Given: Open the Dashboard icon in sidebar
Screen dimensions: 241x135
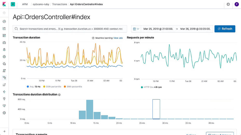Looking at the screenshot, I should click(4, 36).
